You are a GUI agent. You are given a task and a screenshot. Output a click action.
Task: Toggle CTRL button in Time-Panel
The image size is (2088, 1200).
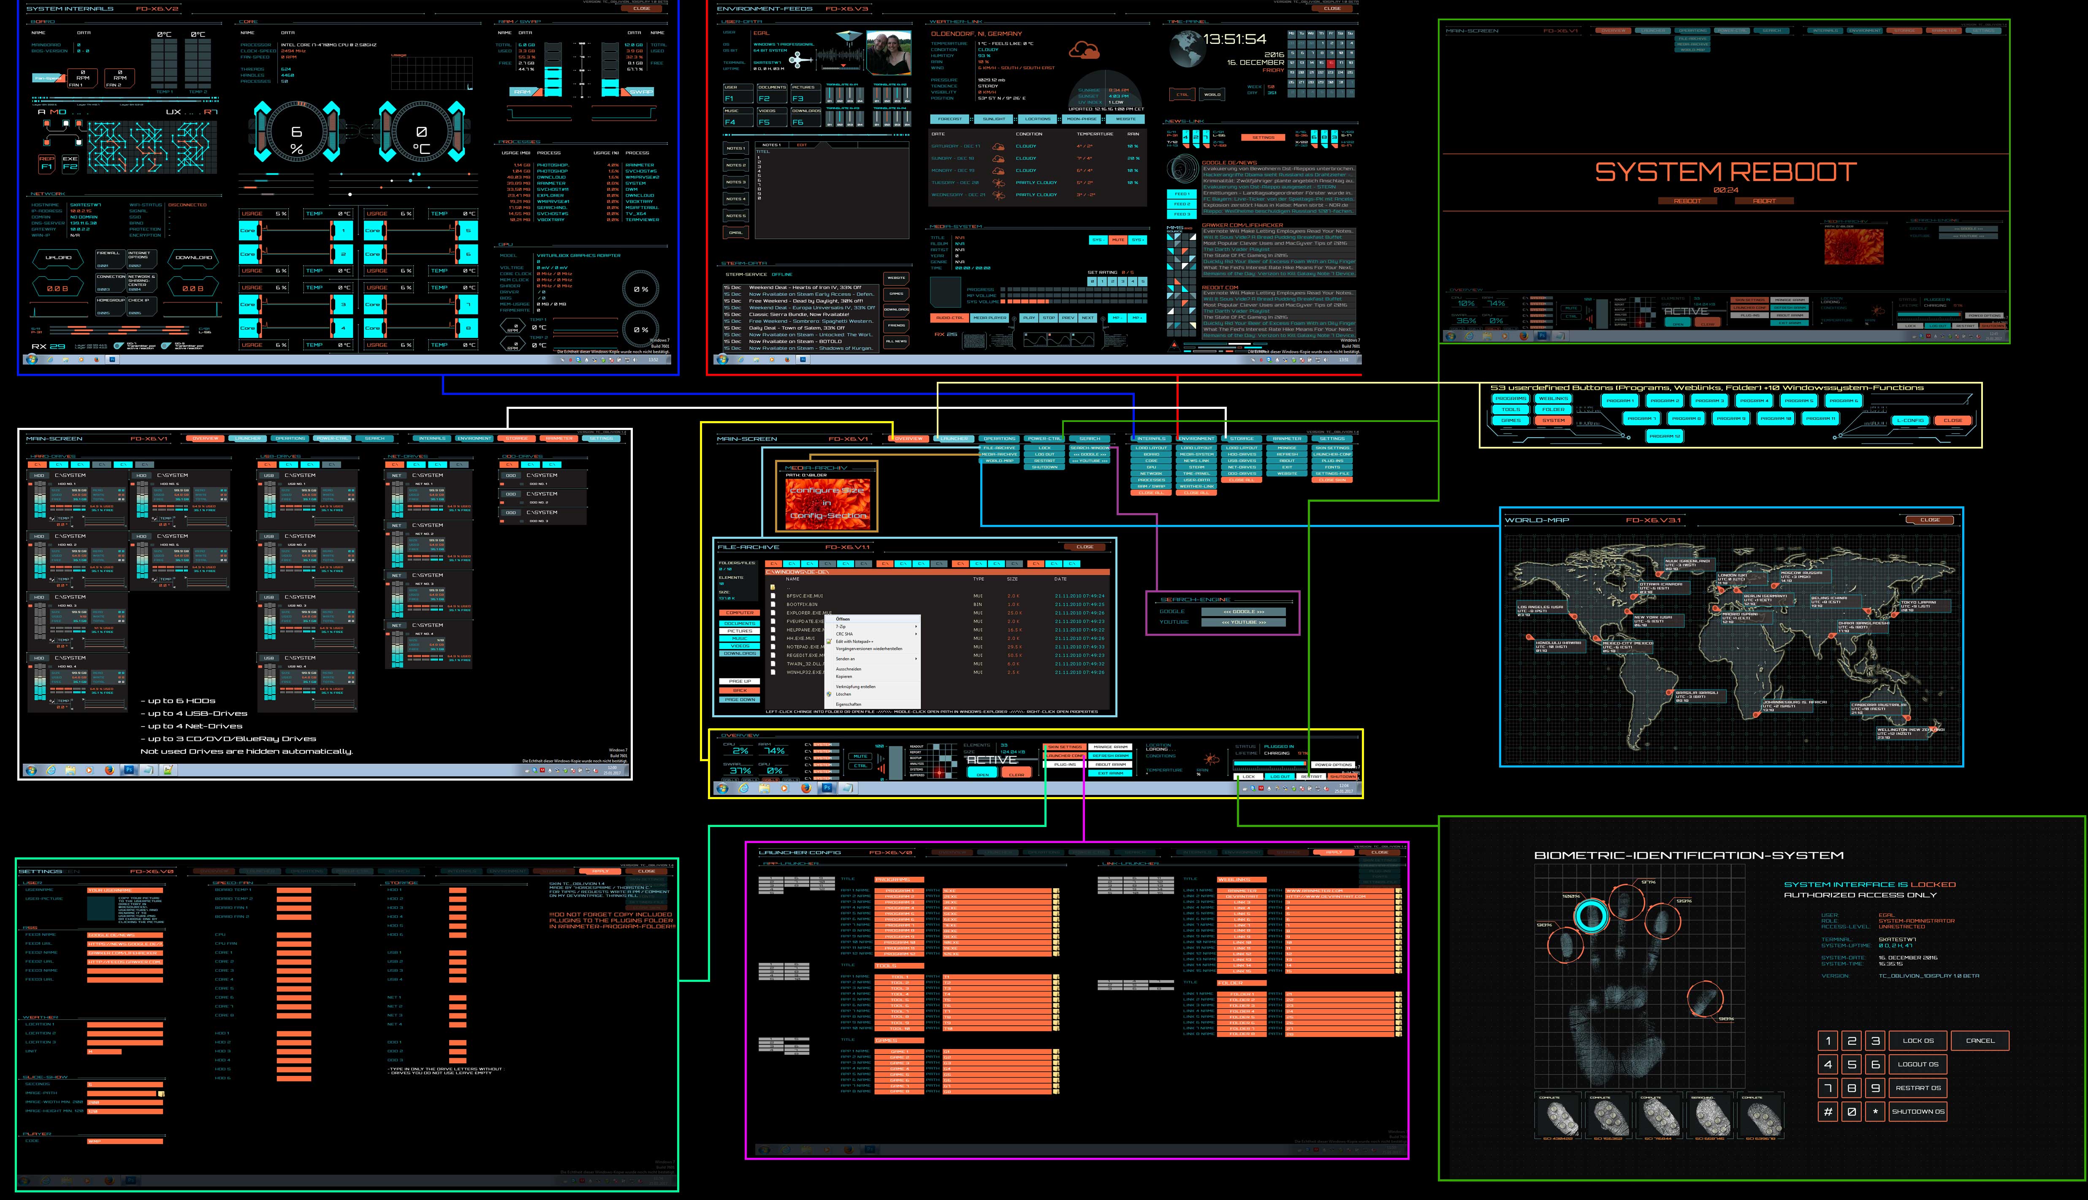coord(1182,94)
